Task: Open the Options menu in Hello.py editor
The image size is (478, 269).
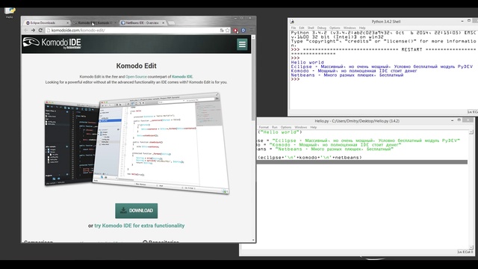Action: [x=286, y=127]
